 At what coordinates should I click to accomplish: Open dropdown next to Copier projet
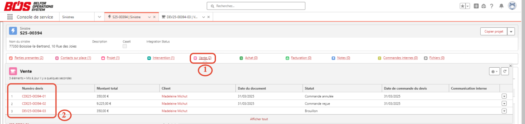coord(511,32)
